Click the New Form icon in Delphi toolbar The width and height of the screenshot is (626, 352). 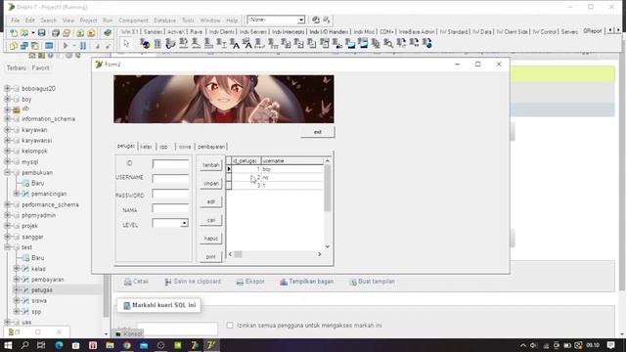49,46
